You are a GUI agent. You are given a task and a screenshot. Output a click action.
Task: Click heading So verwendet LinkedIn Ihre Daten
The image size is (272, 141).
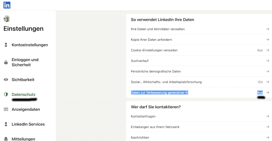pyautogui.click(x=163, y=20)
